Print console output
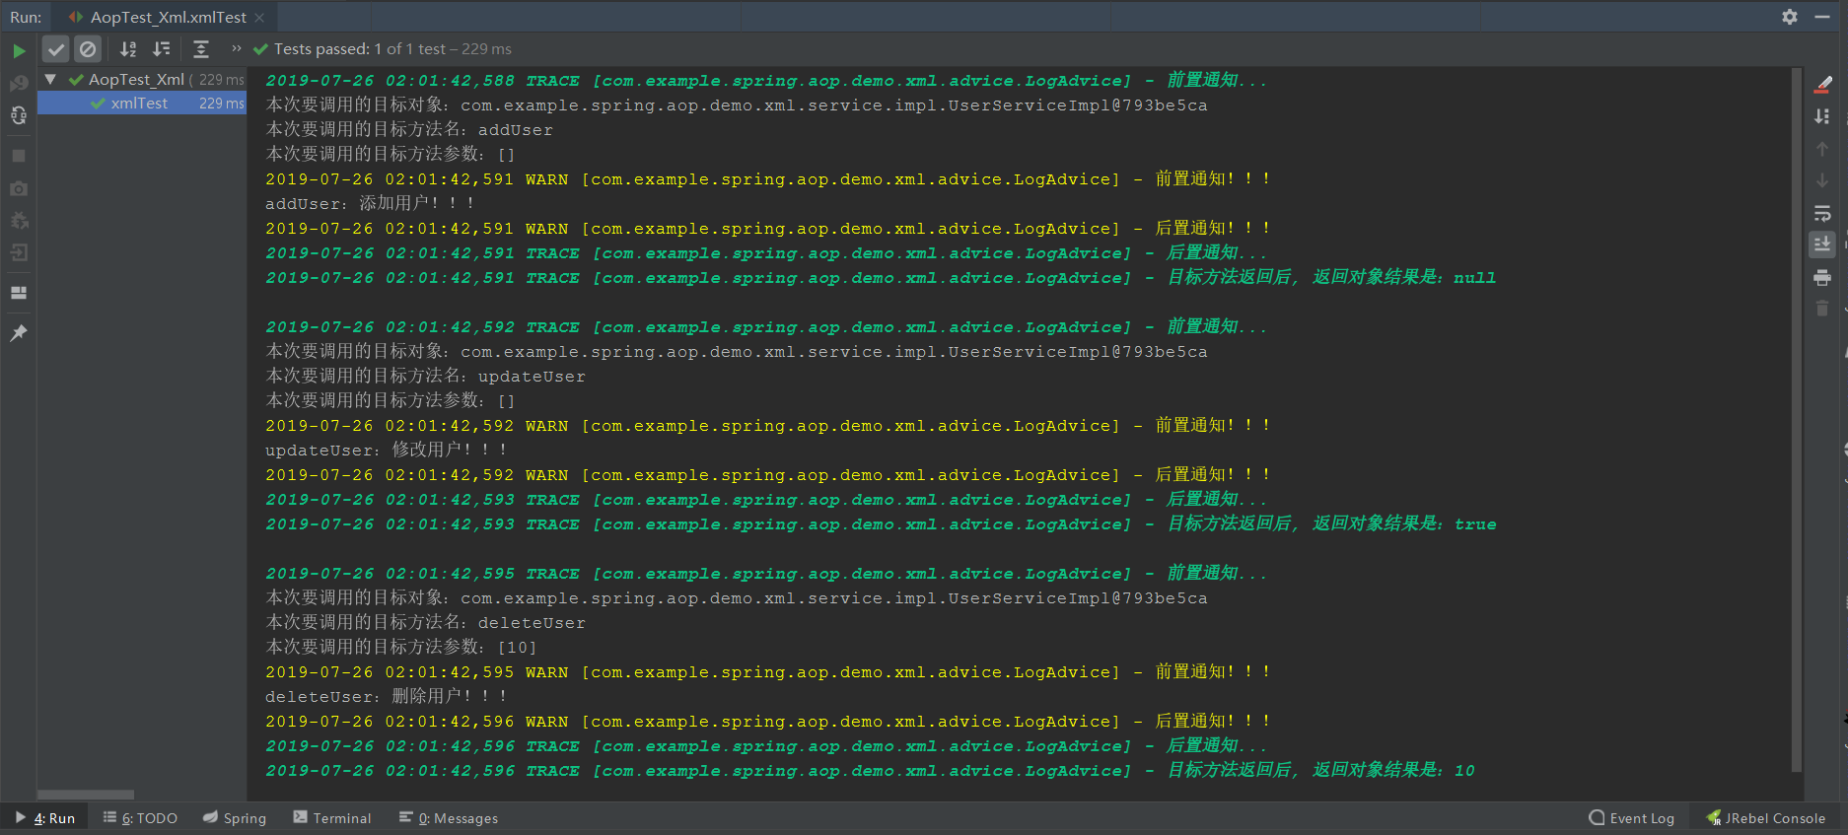The image size is (1848, 835). click(1822, 277)
